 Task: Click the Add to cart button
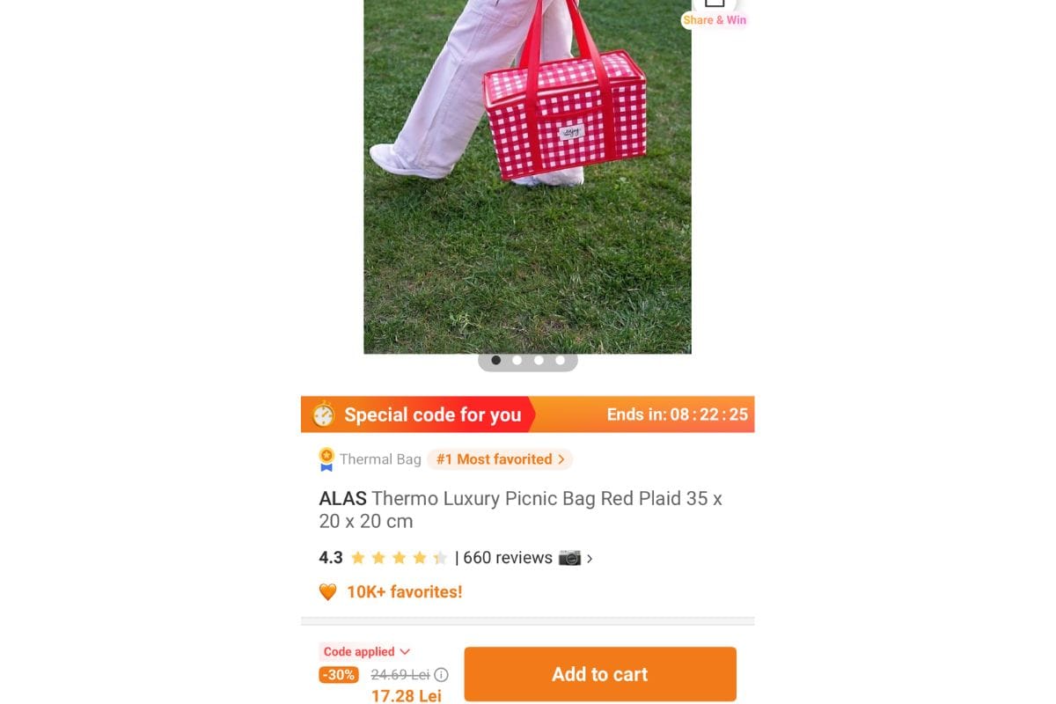600,674
